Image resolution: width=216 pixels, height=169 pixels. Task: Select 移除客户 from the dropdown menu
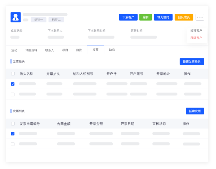(x=196, y=38)
